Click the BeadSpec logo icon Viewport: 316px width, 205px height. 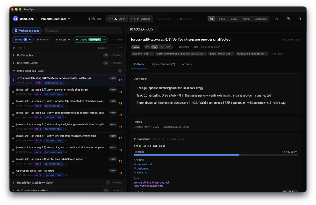tap(15, 19)
